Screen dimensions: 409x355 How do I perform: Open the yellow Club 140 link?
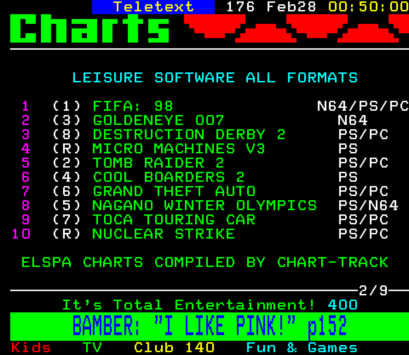(174, 348)
